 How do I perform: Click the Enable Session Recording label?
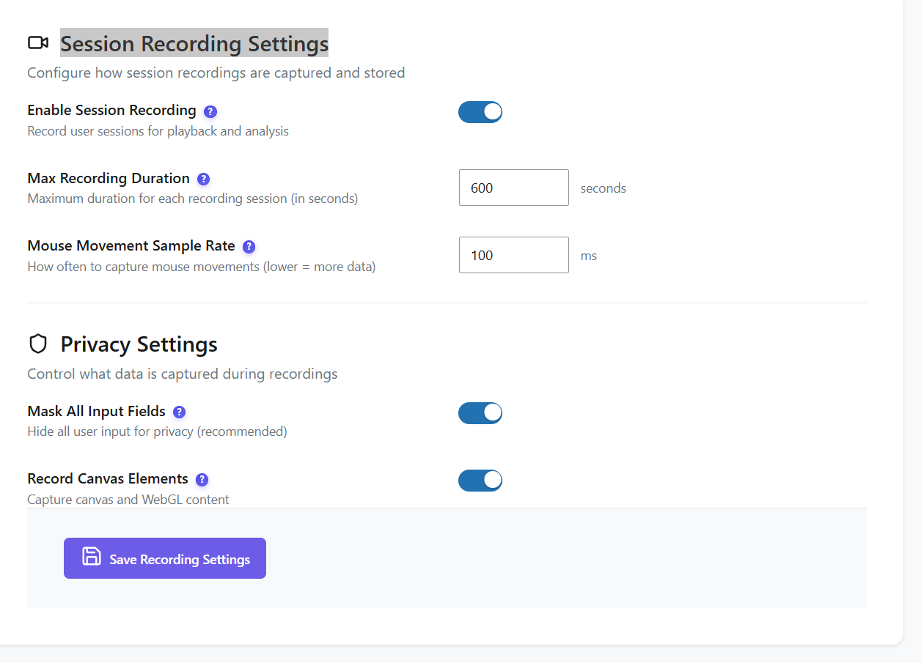(x=111, y=111)
